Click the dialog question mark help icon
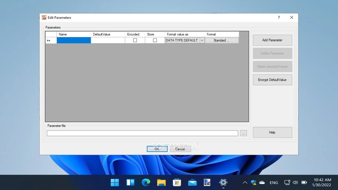 coord(279,17)
